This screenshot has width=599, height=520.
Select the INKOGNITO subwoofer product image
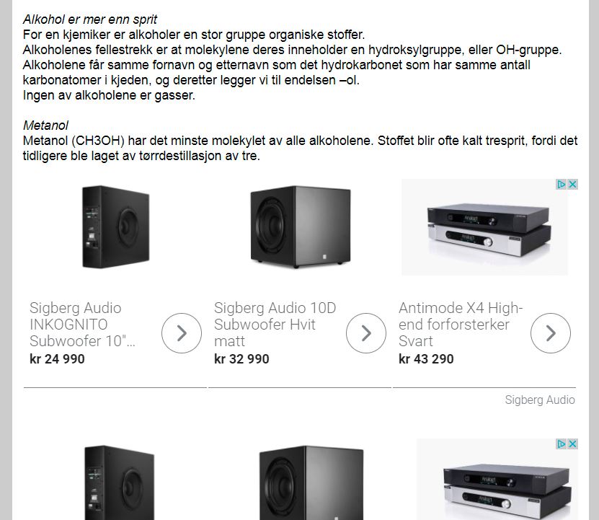[116, 226]
